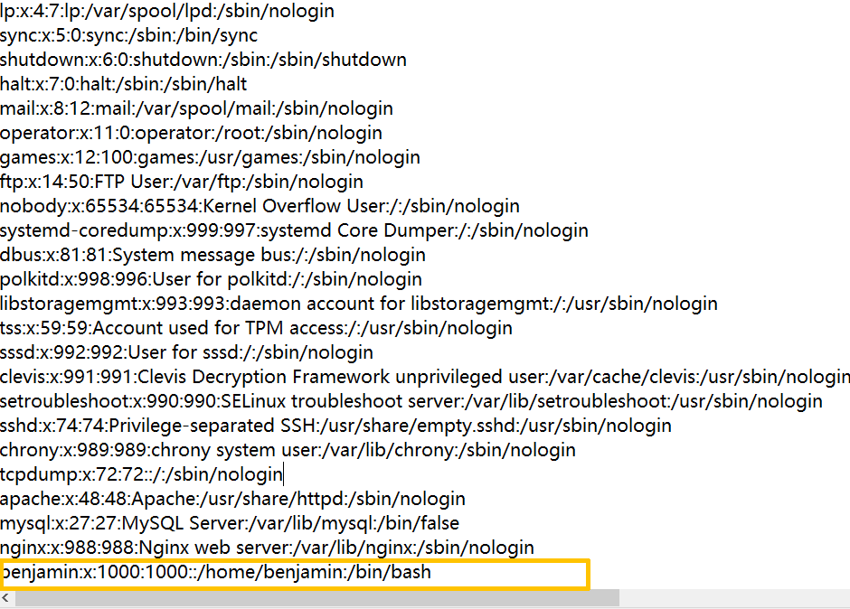Click the mysql MySQL Server entry
The height and width of the screenshot is (609, 850).
pos(230,523)
